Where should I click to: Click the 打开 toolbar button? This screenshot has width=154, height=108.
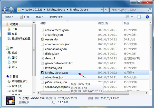[24, 17]
